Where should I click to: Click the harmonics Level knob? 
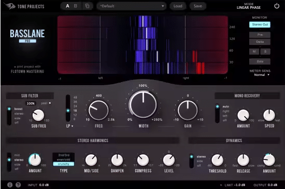(x=169, y=160)
